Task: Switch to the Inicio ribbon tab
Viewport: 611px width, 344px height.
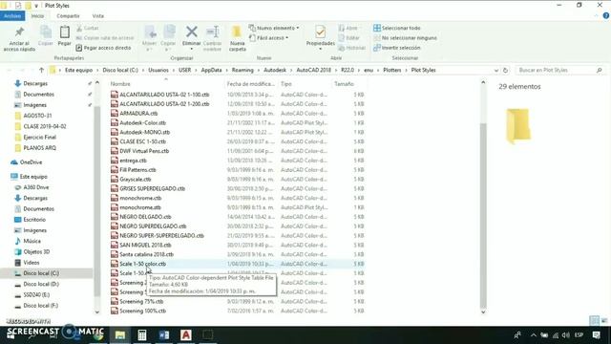Action: pos(37,16)
